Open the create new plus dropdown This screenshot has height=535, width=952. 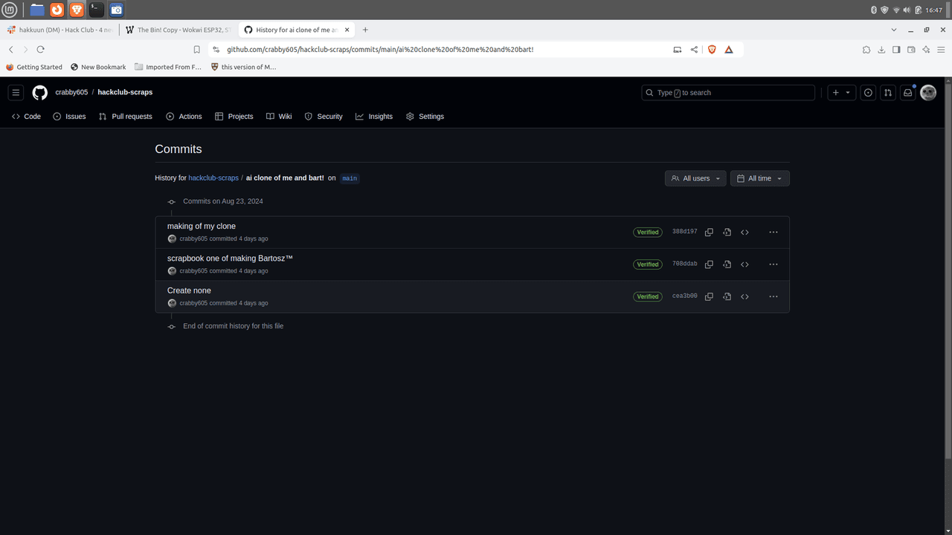pyautogui.click(x=841, y=93)
